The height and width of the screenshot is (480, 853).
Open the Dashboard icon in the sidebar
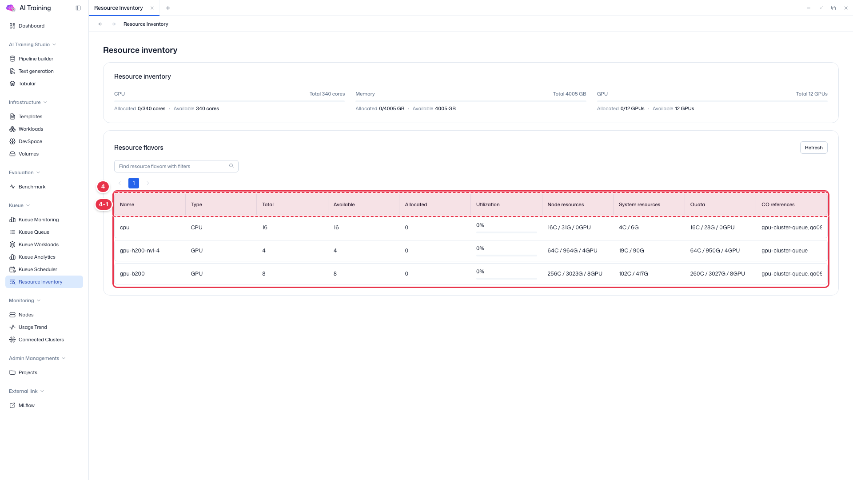point(12,26)
